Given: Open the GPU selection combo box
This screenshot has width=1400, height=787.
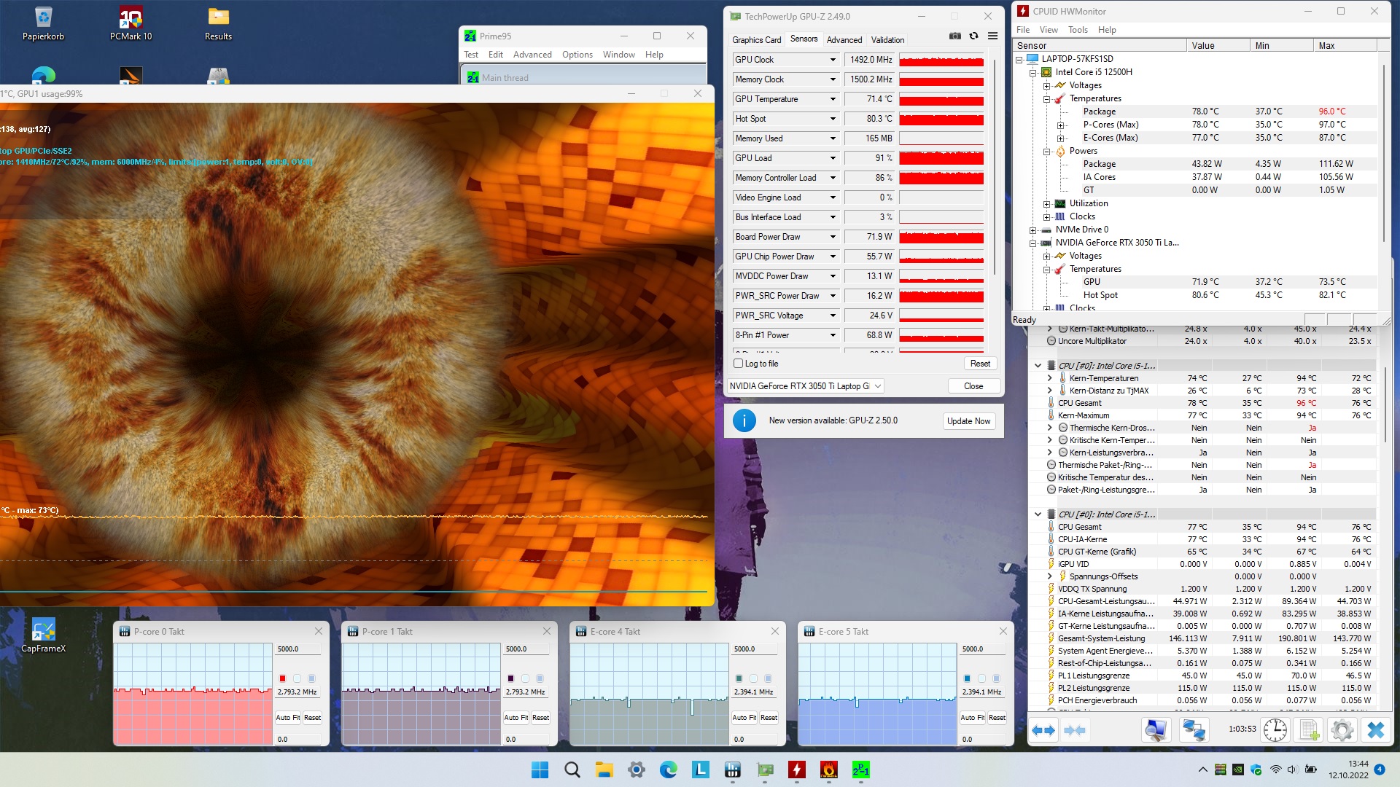Looking at the screenshot, I should coord(806,386).
